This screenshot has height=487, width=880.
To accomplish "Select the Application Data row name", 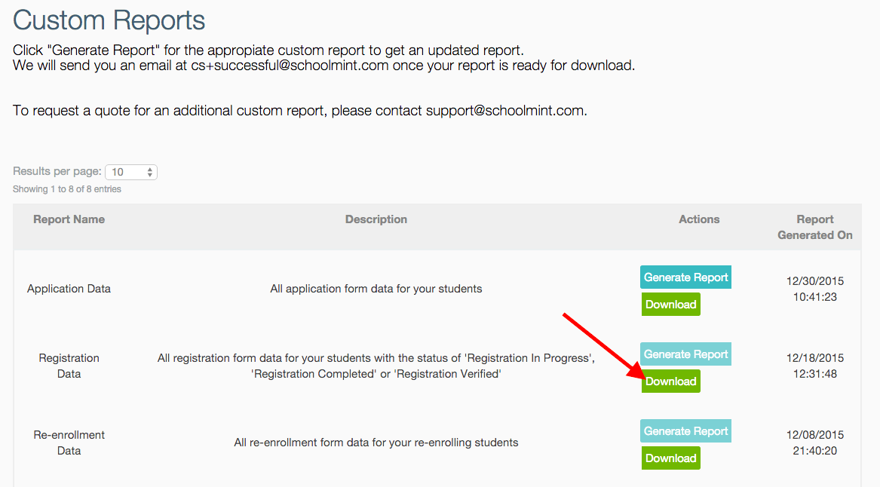I will tap(69, 289).
